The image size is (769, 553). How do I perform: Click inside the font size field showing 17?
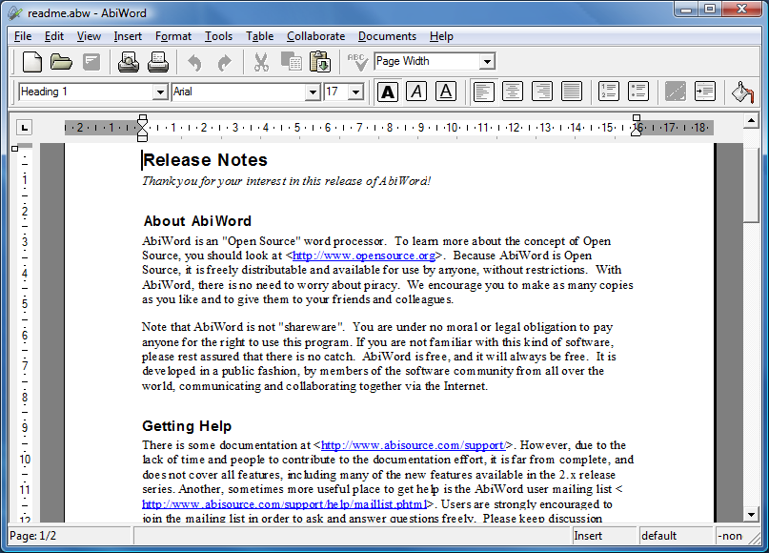(336, 92)
